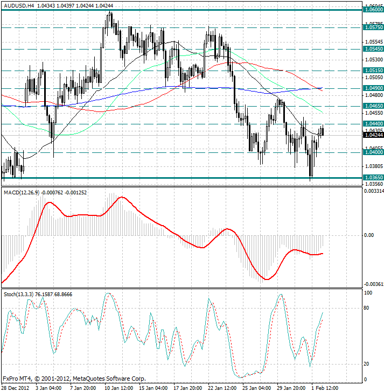
Task: Click the 1.0515 price level marker
Action: tap(373, 70)
